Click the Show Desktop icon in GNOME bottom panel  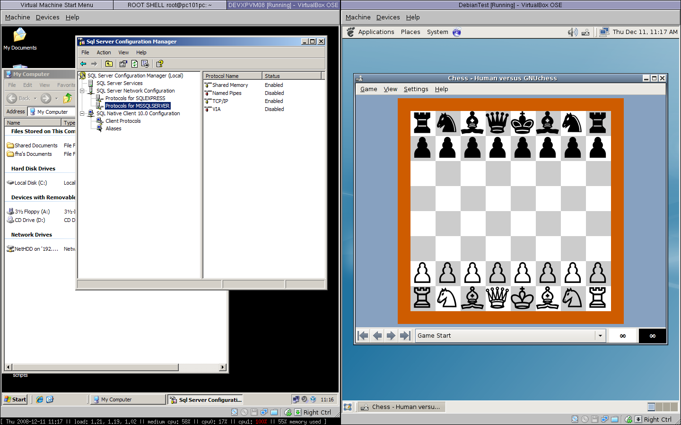(348, 407)
